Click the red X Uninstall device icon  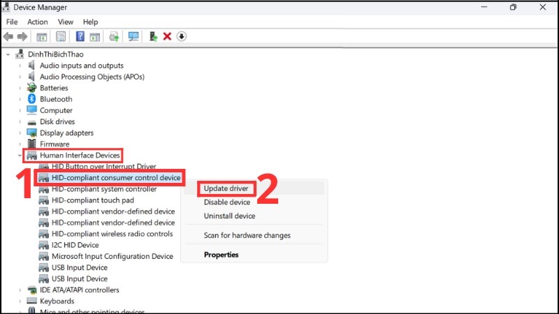coord(167,36)
